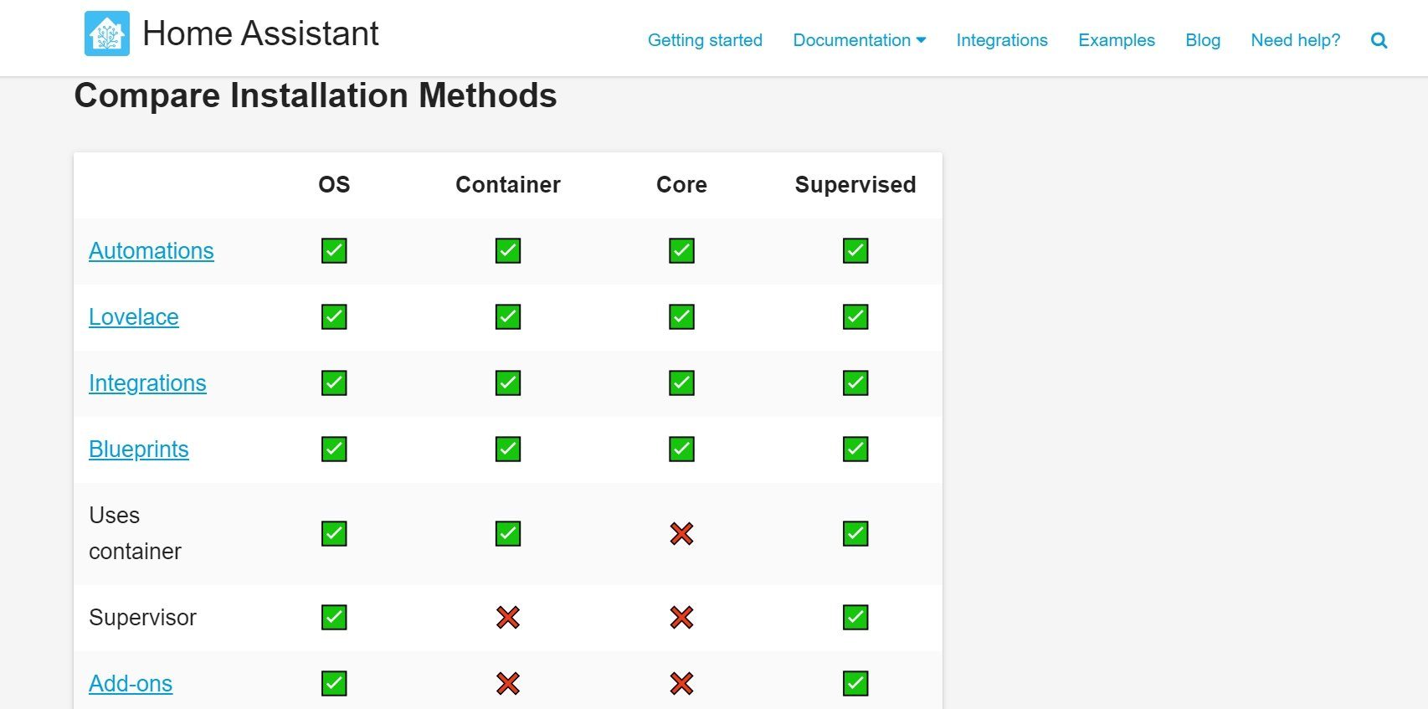Click the Container column header
The height and width of the screenshot is (709, 1428).
(508, 184)
